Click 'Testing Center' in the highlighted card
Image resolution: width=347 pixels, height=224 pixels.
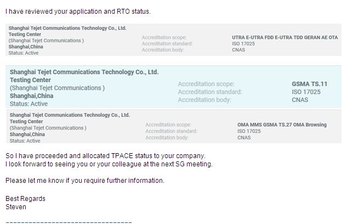point(30,80)
